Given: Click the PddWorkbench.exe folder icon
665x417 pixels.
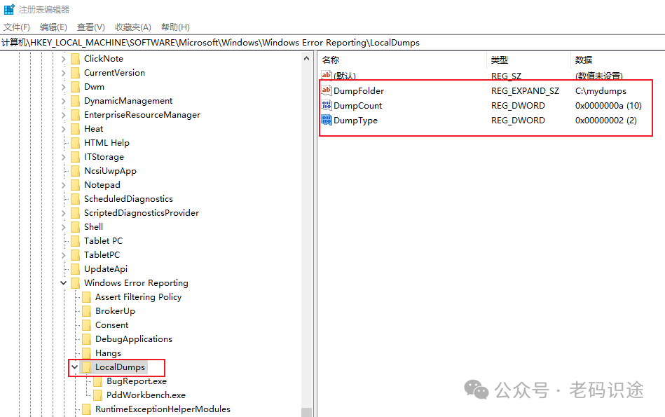Looking at the screenshot, I should coord(98,395).
